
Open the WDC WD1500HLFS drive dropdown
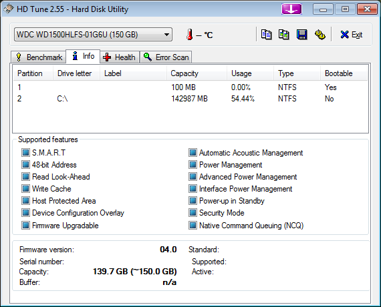pos(93,35)
